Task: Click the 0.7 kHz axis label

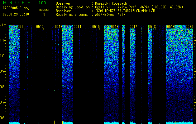Action: pyautogui.click(x=2, y=102)
